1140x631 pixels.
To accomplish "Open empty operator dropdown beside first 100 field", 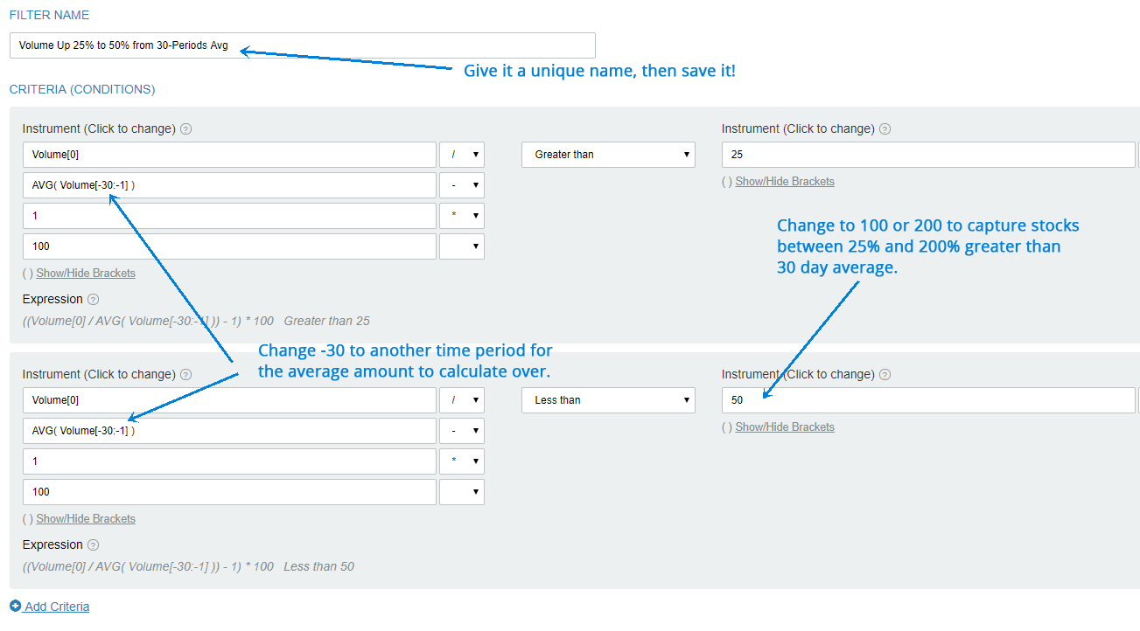I will click(462, 246).
